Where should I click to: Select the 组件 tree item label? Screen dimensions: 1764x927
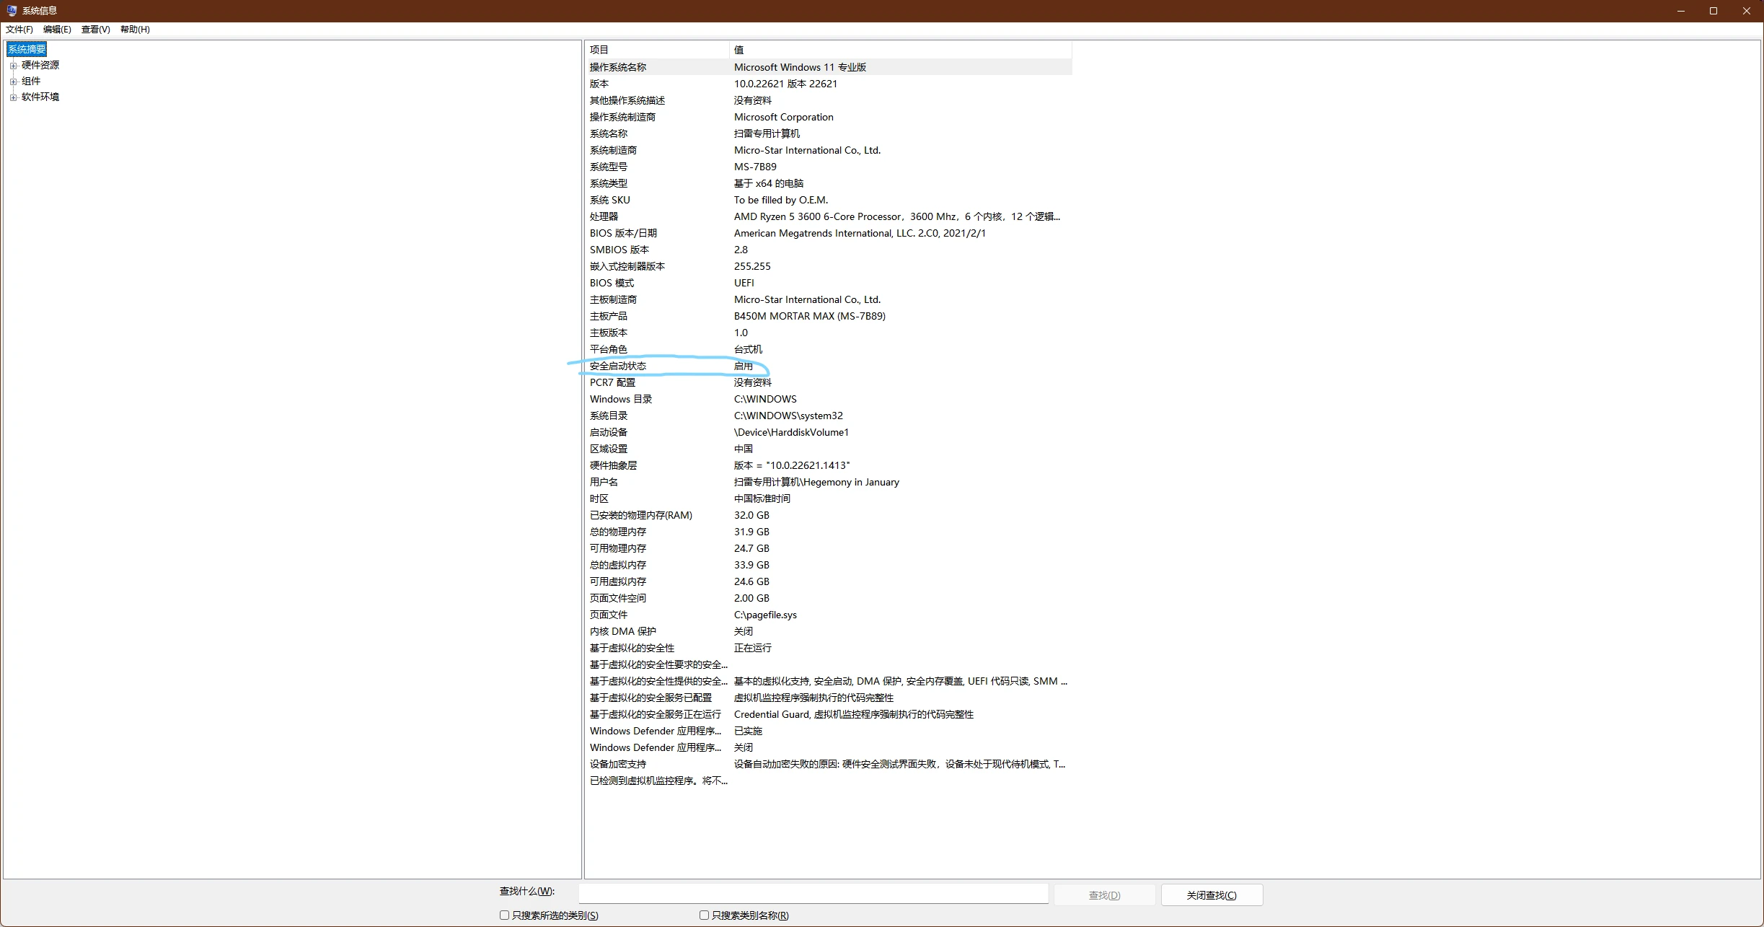tap(31, 81)
